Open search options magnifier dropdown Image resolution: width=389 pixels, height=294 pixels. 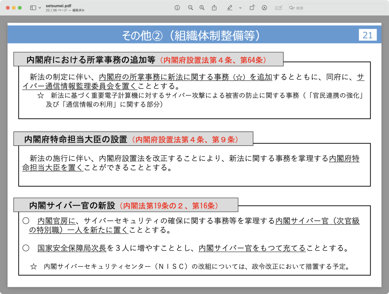[292, 8]
